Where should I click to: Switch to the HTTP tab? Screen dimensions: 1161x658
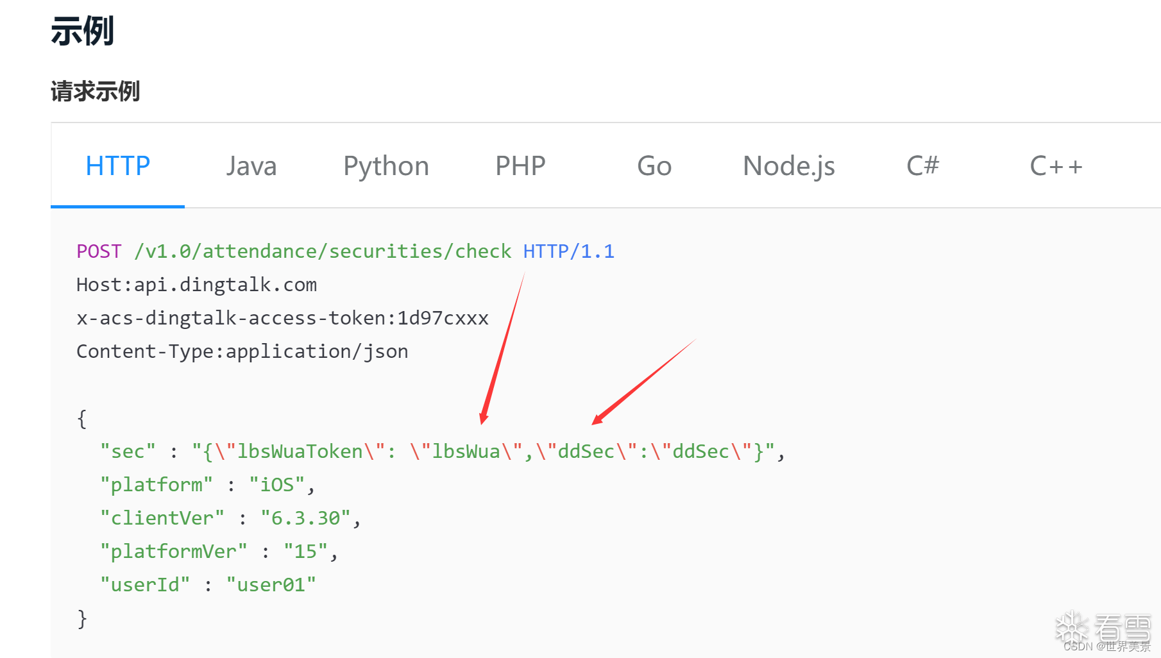[x=118, y=166]
